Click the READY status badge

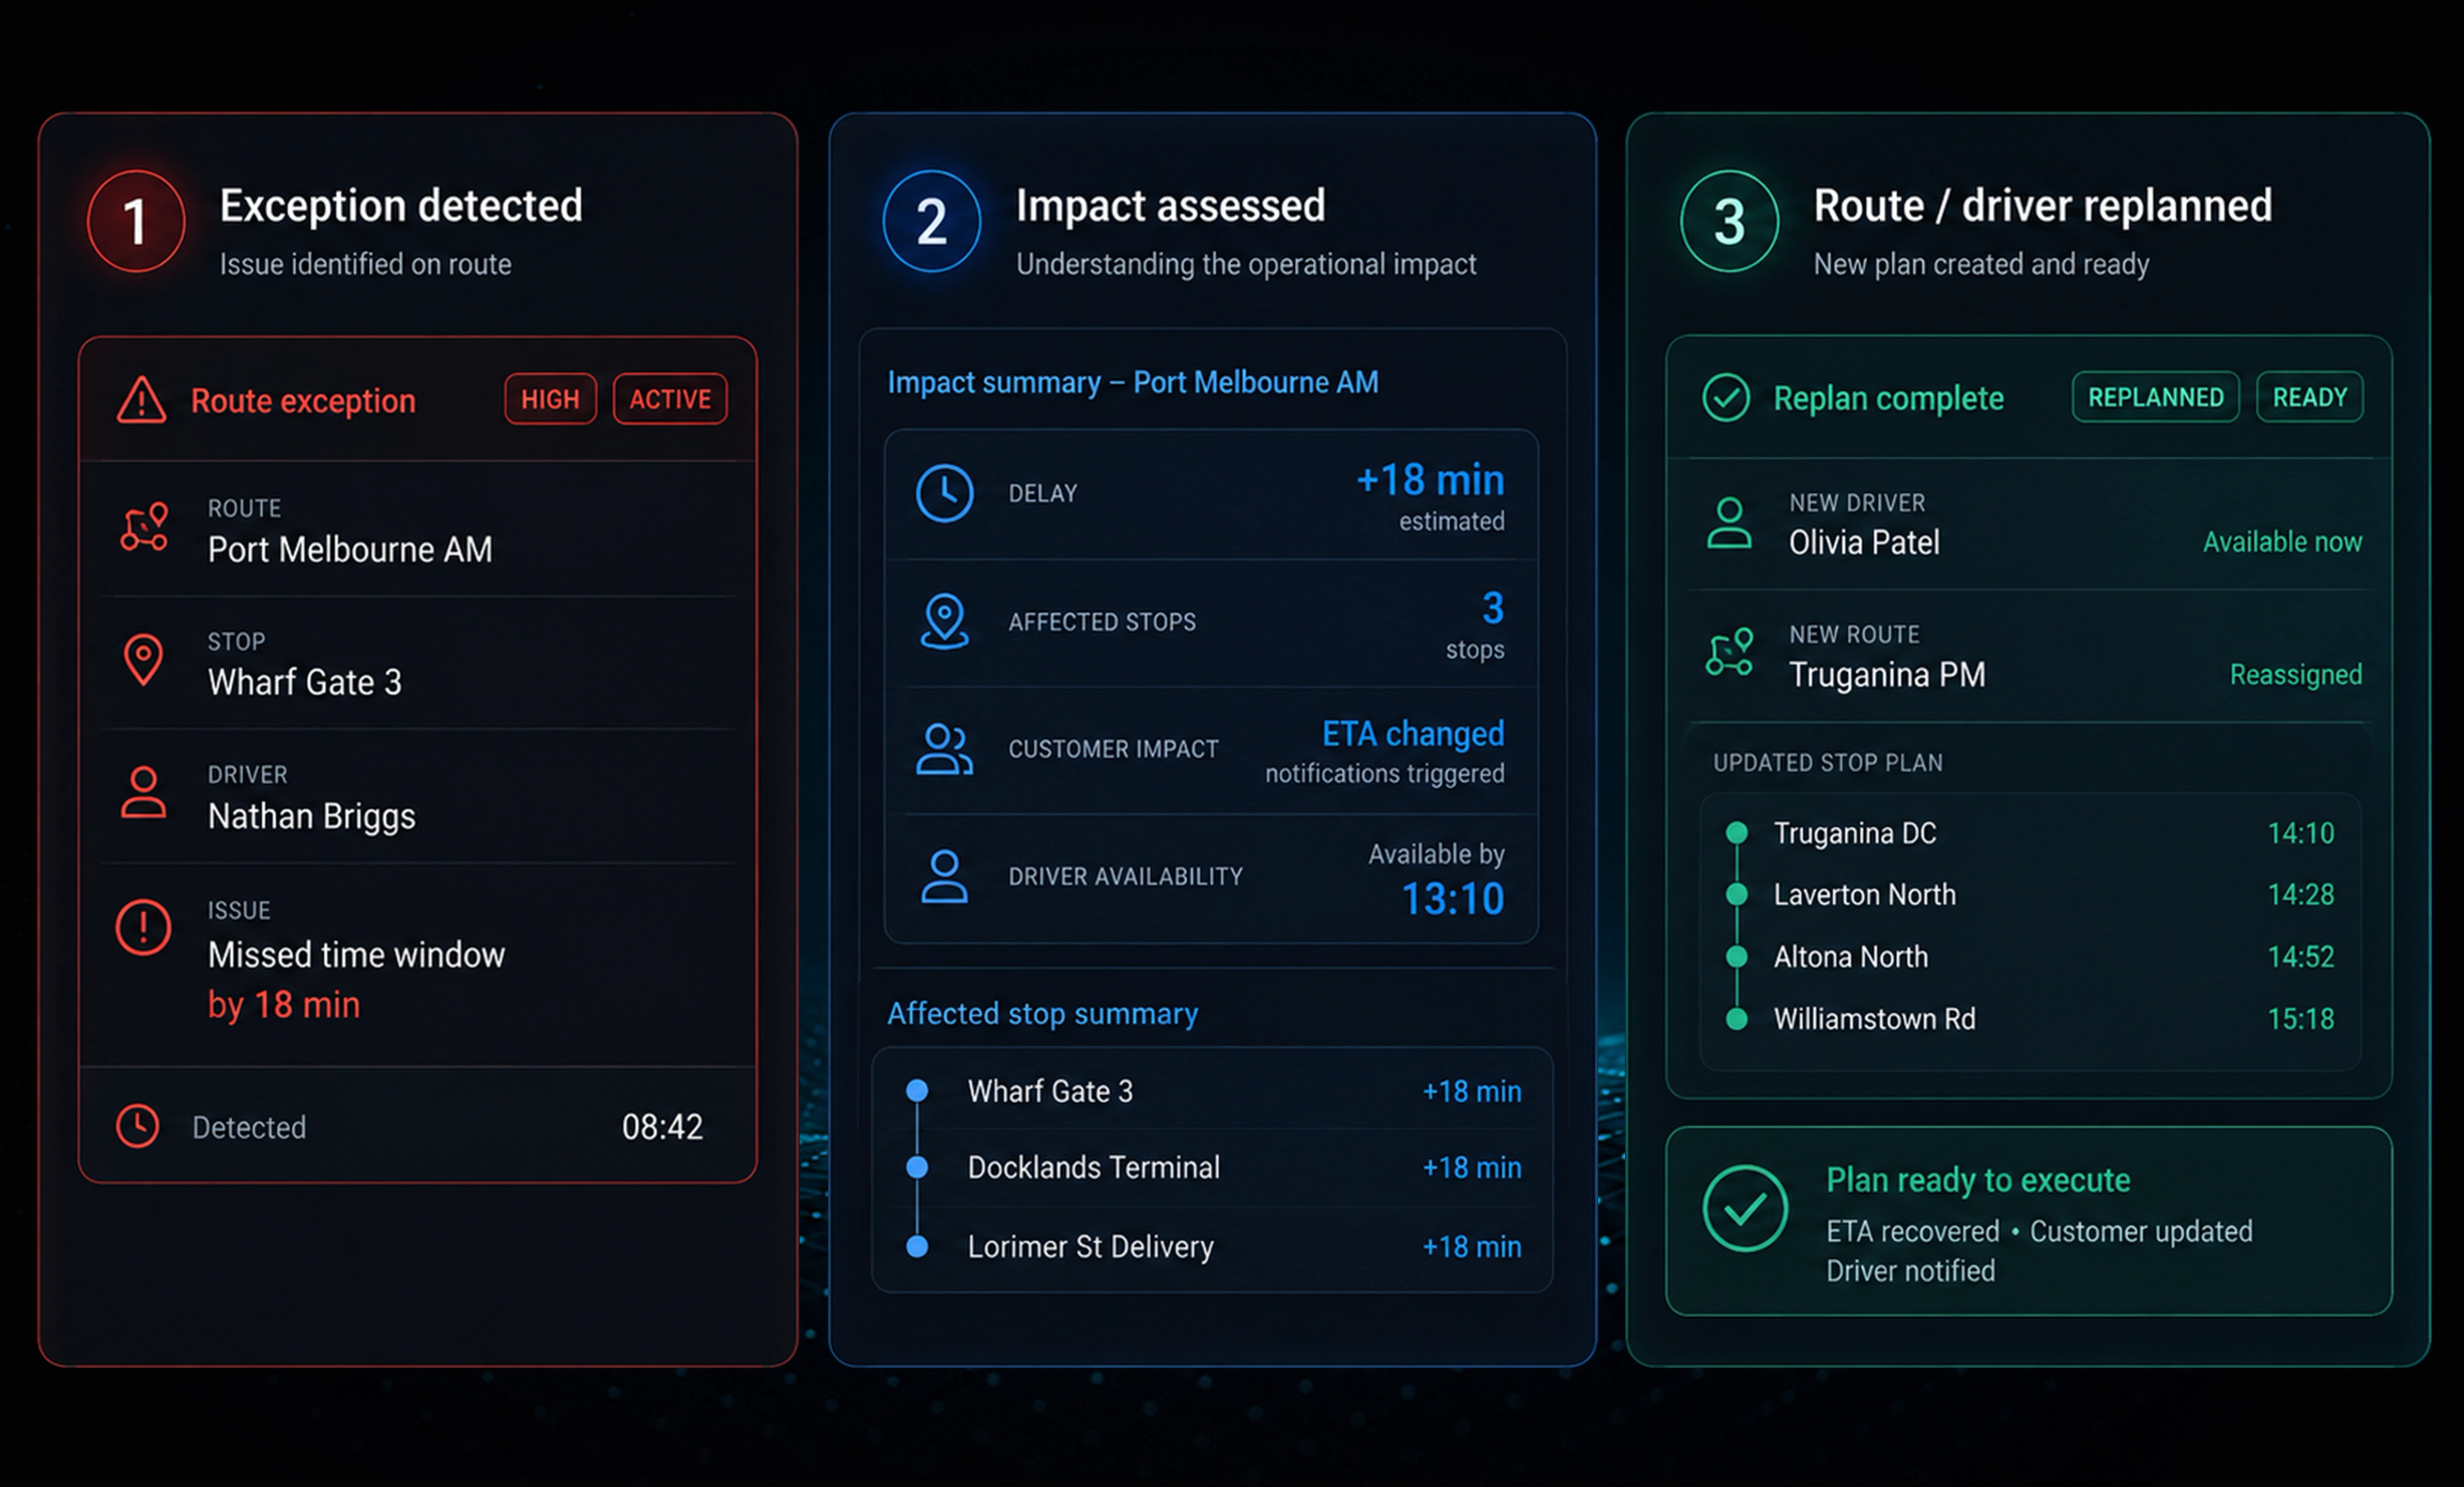[x=2309, y=397]
